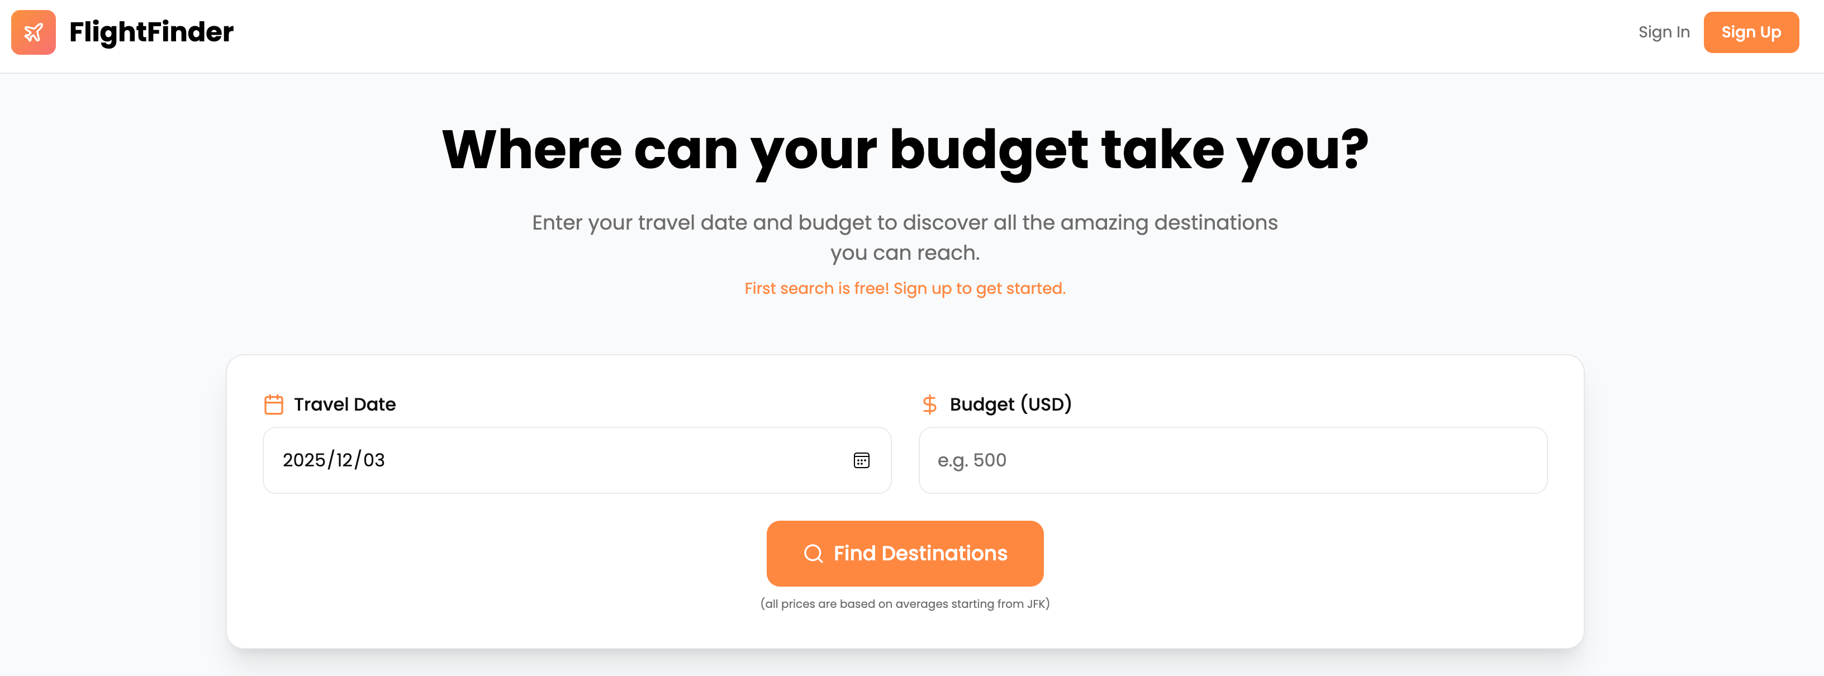Open the Sign In link
The image size is (1824, 676).
[1663, 32]
